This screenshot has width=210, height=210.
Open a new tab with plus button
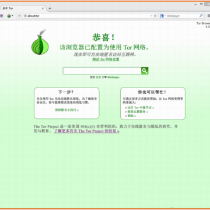pyautogui.click(x=50, y=8)
